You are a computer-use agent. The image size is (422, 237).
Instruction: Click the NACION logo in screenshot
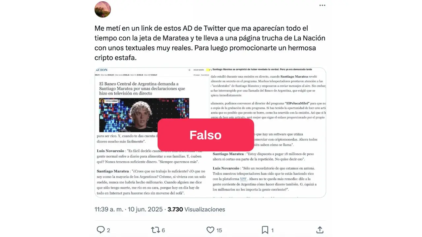tap(102, 70)
